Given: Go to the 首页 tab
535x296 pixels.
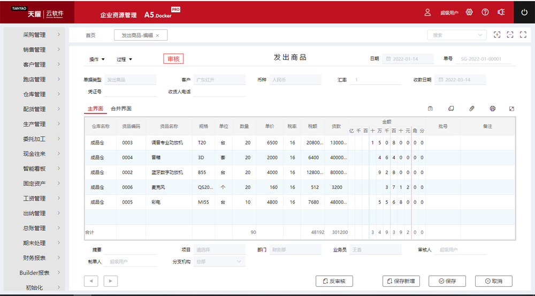Looking at the screenshot, I should click(x=90, y=35).
